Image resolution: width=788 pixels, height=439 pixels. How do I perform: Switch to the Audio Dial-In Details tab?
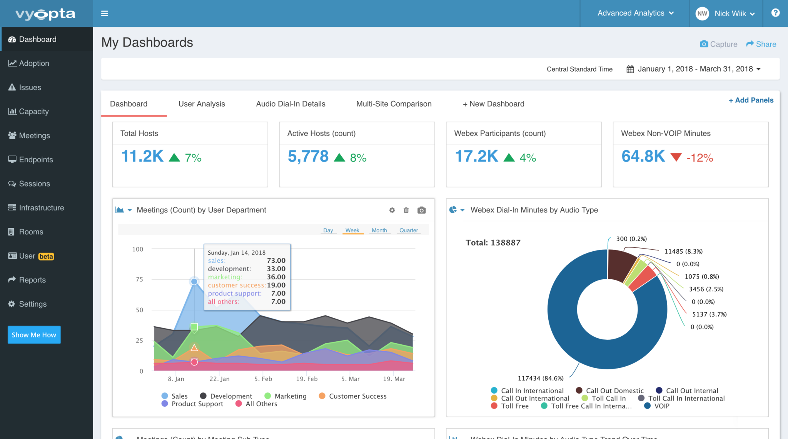[290, 104]
